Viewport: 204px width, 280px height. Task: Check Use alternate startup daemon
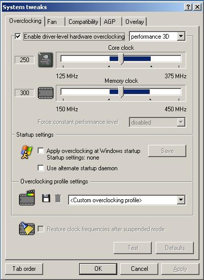(41, 168)
